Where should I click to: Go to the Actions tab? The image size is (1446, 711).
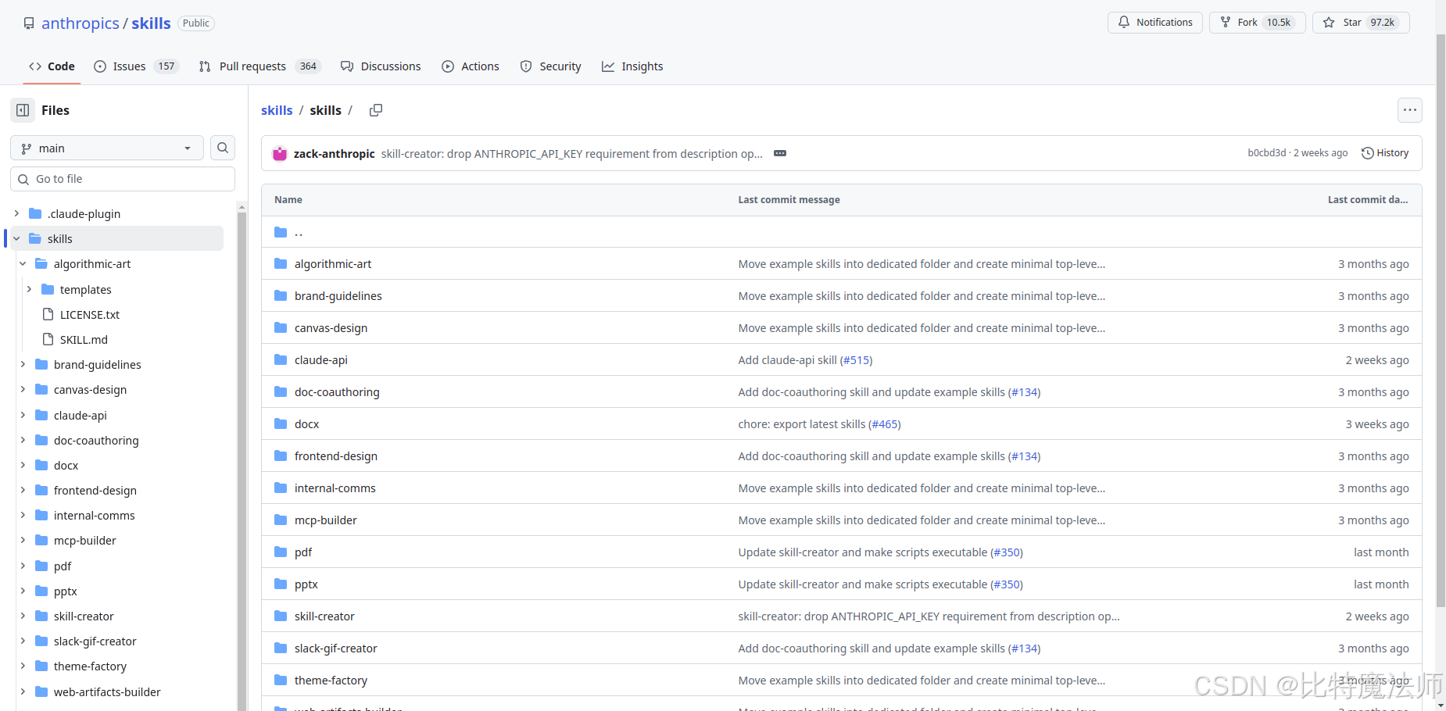(471, 66)
